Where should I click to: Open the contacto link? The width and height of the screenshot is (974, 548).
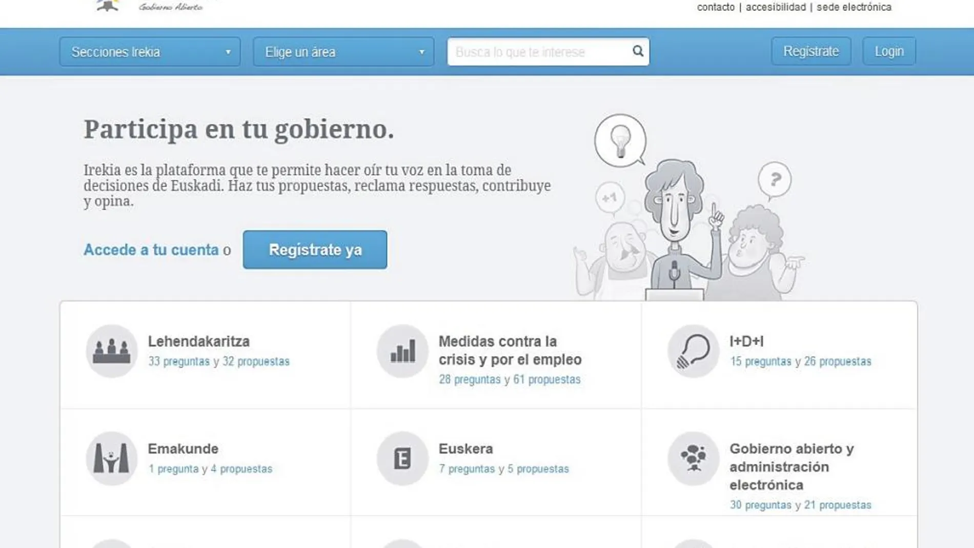coord(716,7)
